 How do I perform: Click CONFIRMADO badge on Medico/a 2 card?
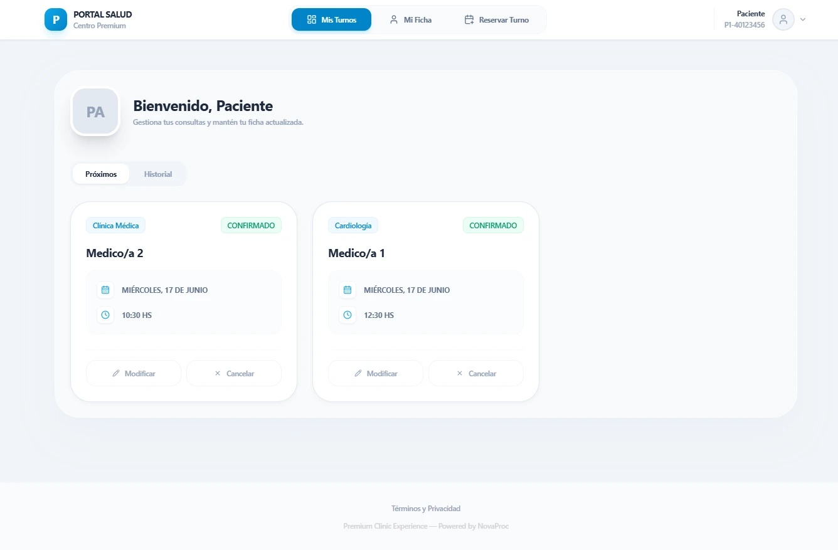[x=251, y=225]
